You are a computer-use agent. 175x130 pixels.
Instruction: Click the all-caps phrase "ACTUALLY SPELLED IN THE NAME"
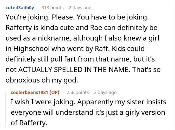74,69
